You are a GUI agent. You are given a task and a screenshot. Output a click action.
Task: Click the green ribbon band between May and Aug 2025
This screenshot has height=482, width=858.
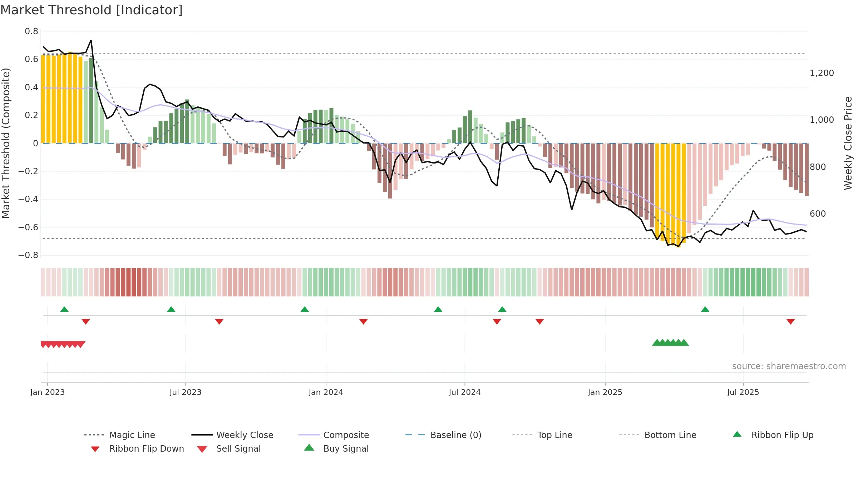pos(745,282)
